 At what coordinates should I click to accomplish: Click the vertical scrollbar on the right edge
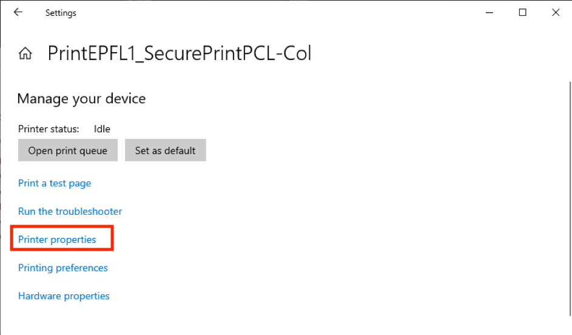pos(569,182)
